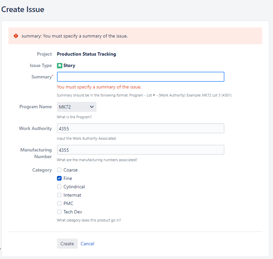Viewport: 273px width, 259px height.
Task: Click the Create Issue page heading
Action: click(x=22, y=9)
